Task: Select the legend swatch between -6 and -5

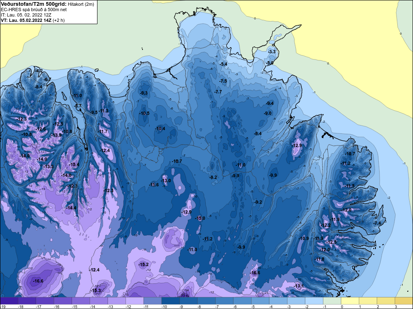Action: pyautogui.click(x=242, y=301)
